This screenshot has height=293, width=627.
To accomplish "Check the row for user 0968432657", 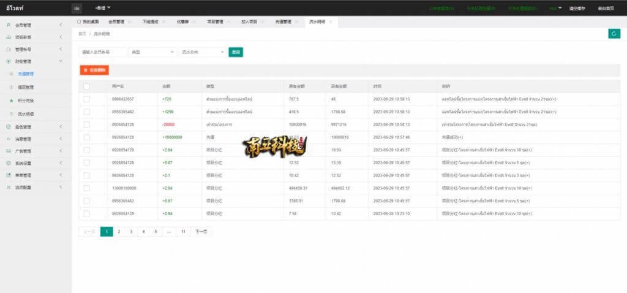I will [x=86, y=99].
